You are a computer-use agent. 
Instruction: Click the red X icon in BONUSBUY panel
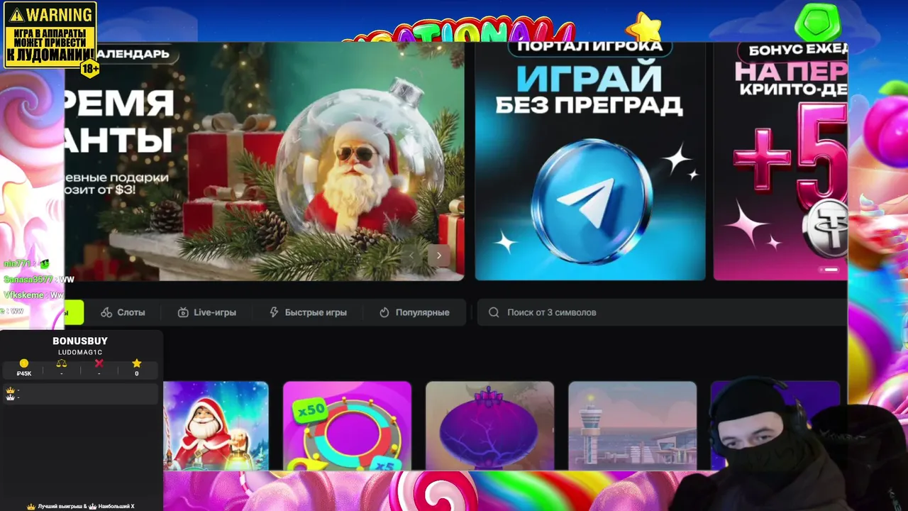[x=99, y=363]
